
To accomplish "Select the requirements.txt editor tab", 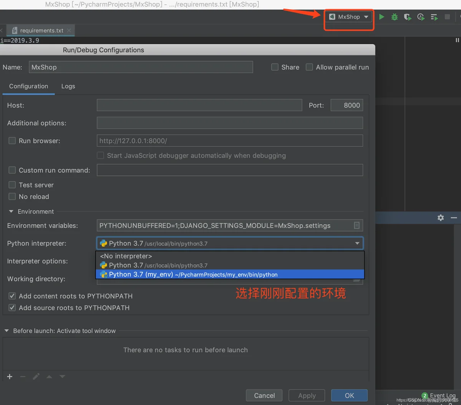I will 41,30.
